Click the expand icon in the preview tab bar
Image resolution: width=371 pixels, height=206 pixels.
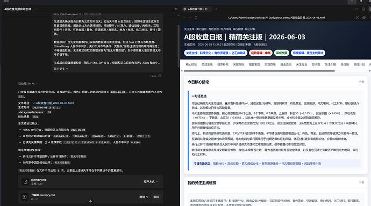[x=356, y=9]
